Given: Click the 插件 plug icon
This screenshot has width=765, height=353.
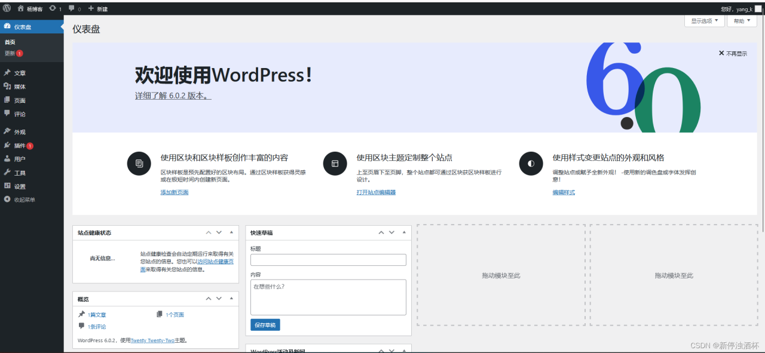Looking at the screenshot, I should coord(7,145).
